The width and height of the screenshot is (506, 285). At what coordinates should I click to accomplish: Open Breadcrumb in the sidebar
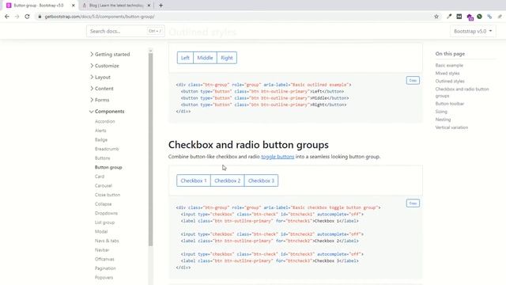point(107,149)
